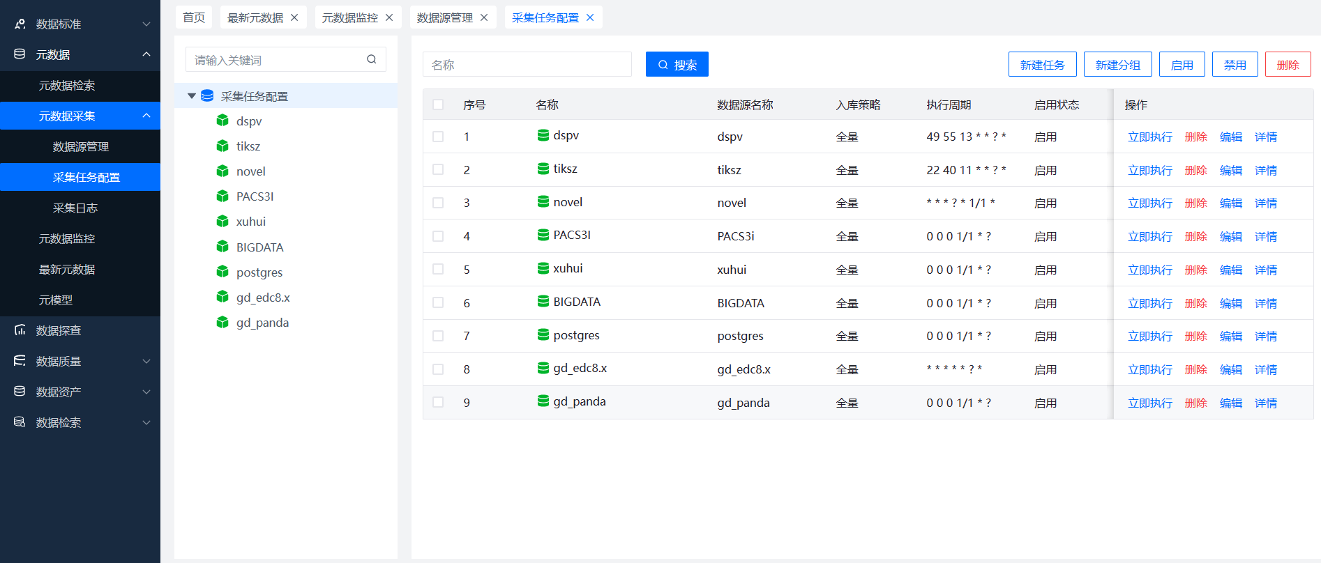
Task: Check the checkbox for row 3 novel
Action: click(438, 203)
